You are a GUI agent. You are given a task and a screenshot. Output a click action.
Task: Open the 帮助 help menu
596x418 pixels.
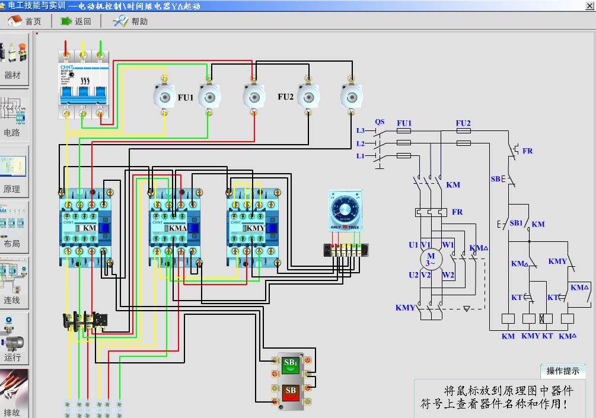point(130,21)
